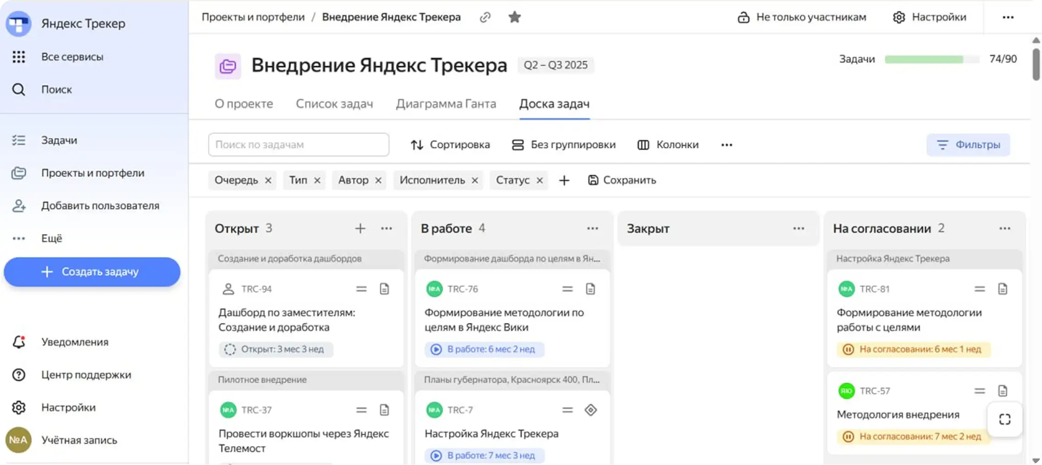The width and height of the screenshot is (1042, 465).
Task: Remove the Статус filter chip
Action: coord(540,180)
